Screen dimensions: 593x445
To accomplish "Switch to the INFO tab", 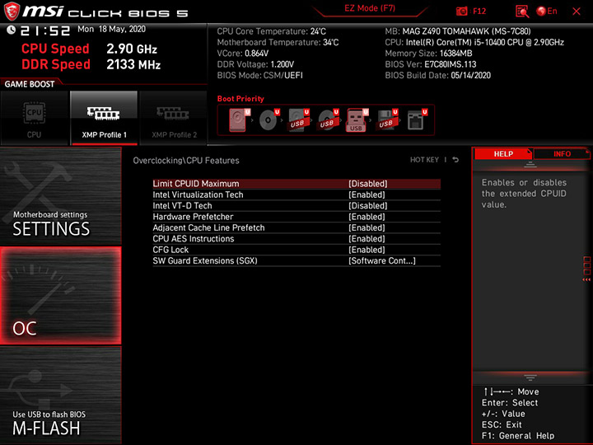I will [562, 153].
